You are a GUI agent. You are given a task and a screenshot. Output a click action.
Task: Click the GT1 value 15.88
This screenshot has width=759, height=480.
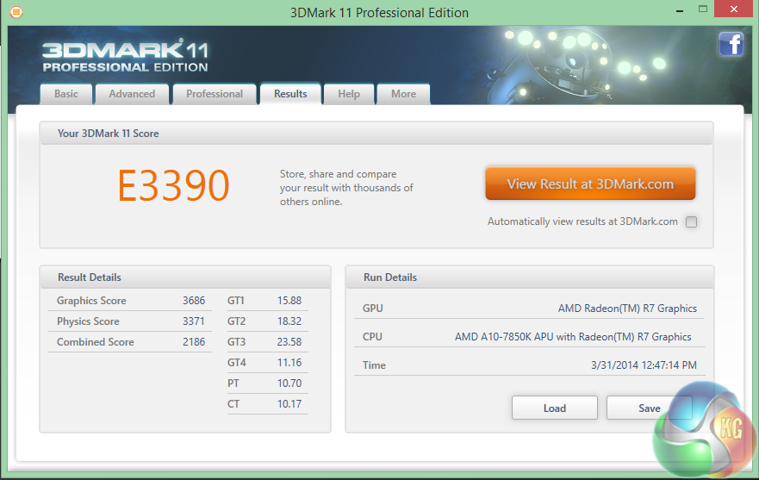289,301
